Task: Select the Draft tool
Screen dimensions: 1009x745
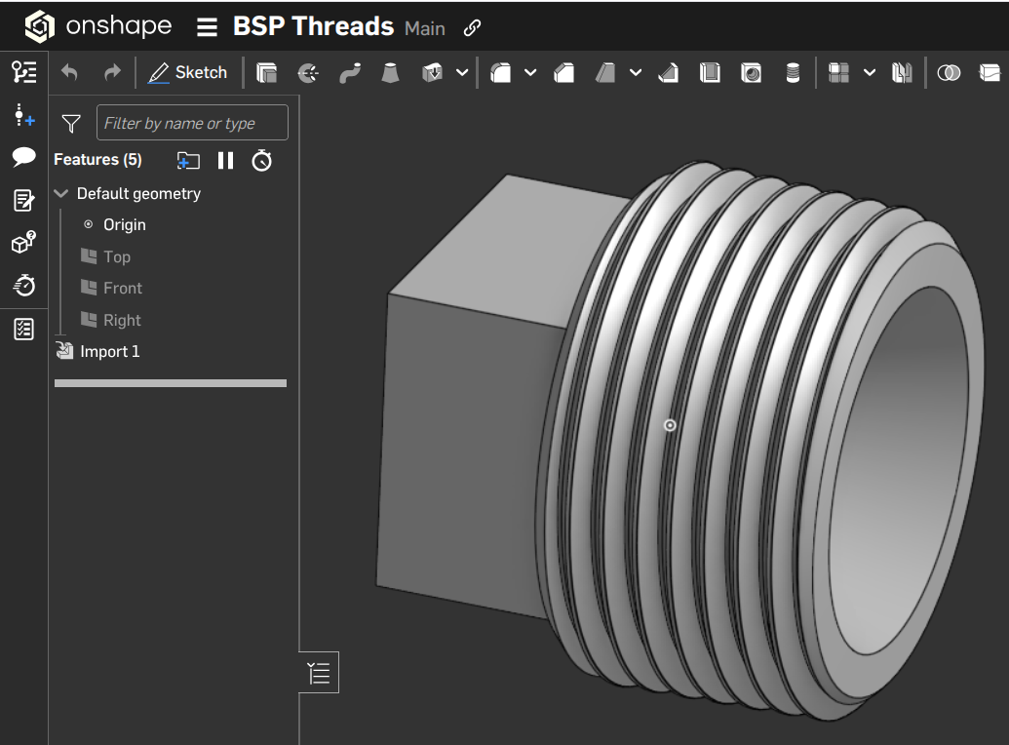Action: [605, 73]
